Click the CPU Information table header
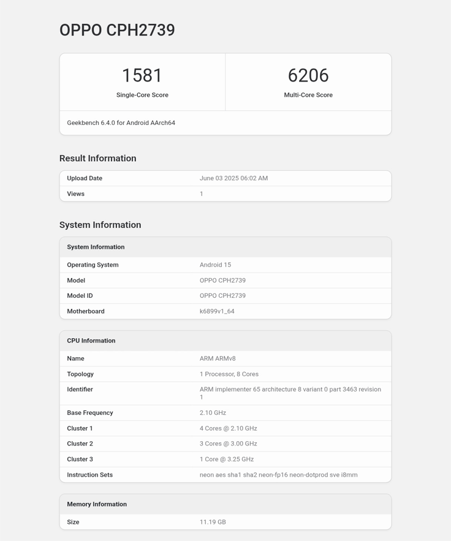Viewport: 451px width, 541px height. coord(91,341)
